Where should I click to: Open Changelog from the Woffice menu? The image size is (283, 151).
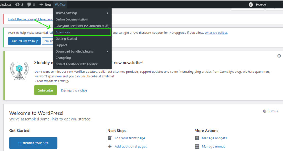63,58
